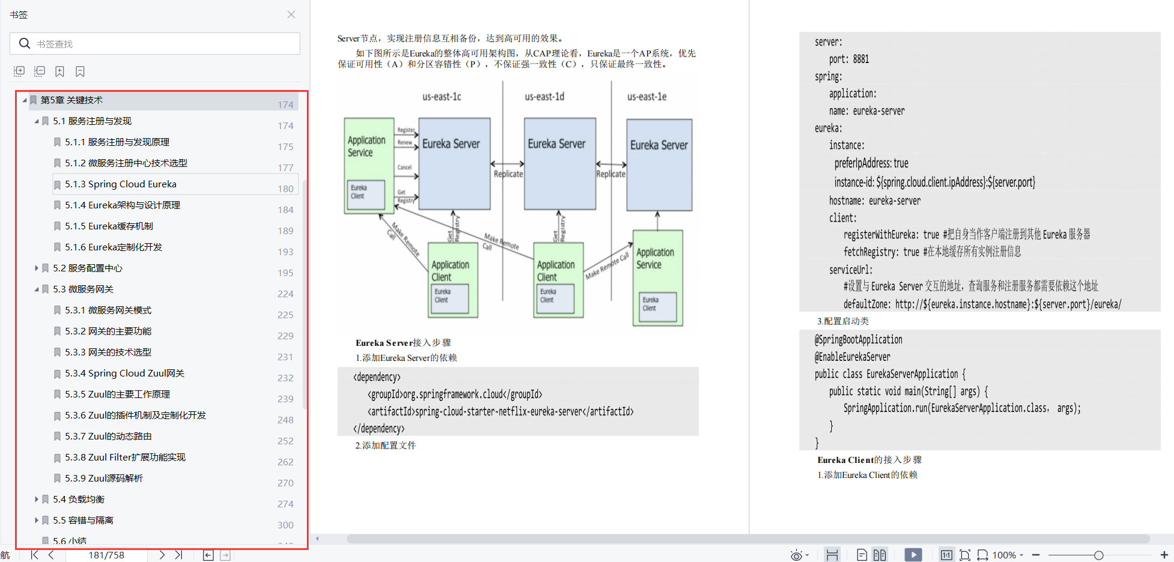Open bookmark 5.3.9 Zuul源码解析

click(104, 479)
